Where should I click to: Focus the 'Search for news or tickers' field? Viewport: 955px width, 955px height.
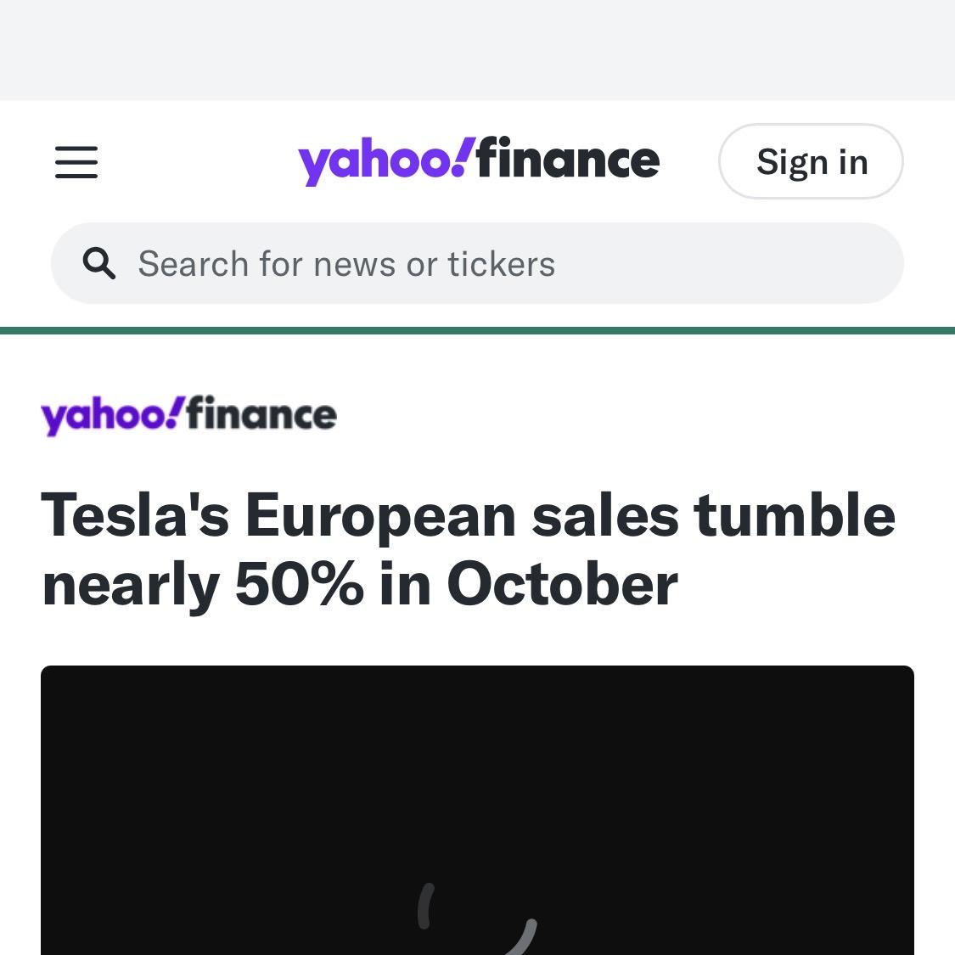(475, 264)
